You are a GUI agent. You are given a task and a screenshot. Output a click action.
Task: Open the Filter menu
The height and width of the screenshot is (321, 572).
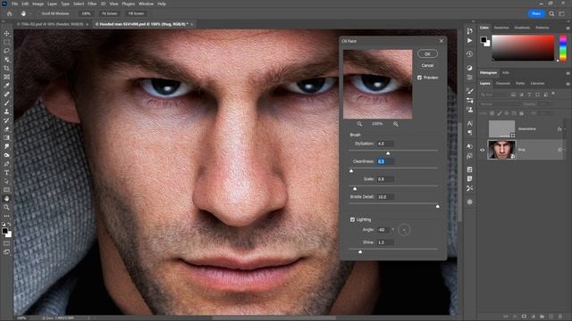(92, 4)
